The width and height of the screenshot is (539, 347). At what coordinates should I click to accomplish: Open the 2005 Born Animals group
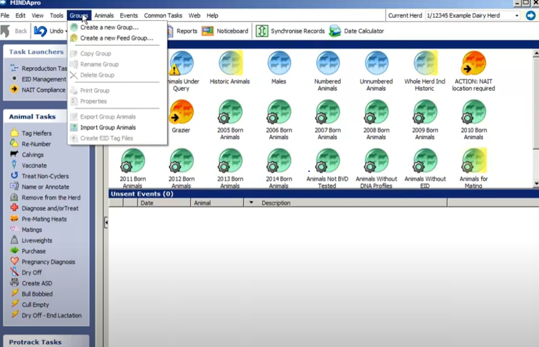click(x=230, y=112)
